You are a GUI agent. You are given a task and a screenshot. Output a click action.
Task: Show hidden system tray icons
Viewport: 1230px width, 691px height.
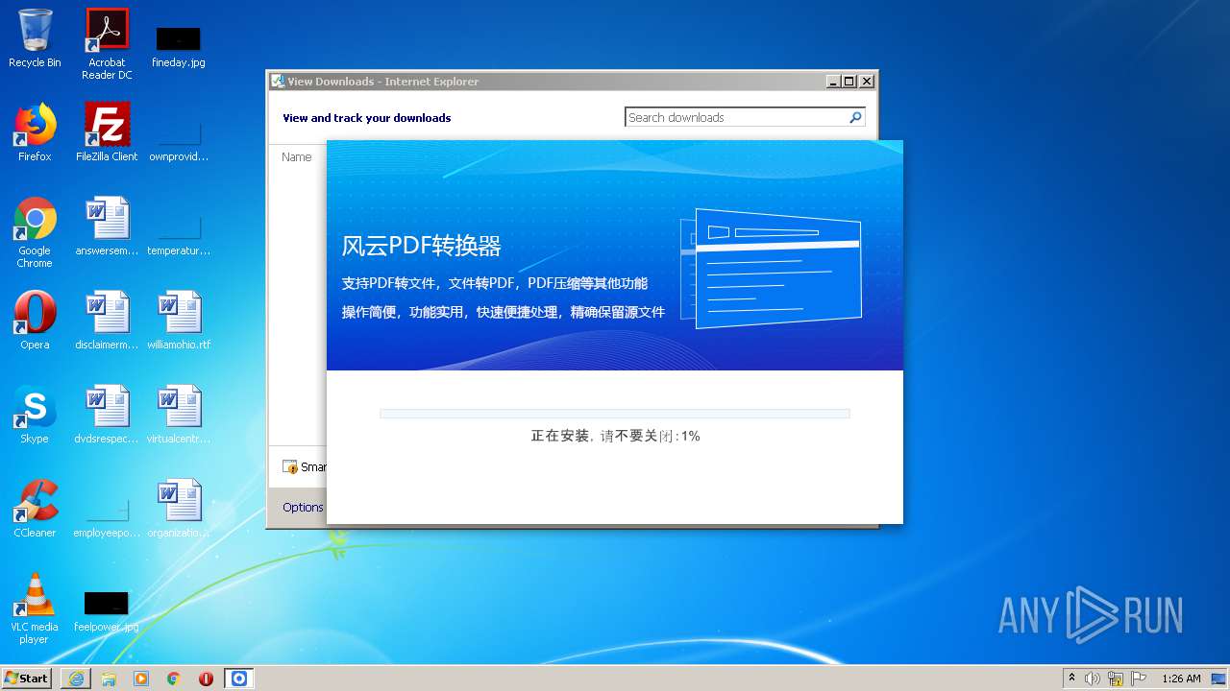click(1071, 678)
